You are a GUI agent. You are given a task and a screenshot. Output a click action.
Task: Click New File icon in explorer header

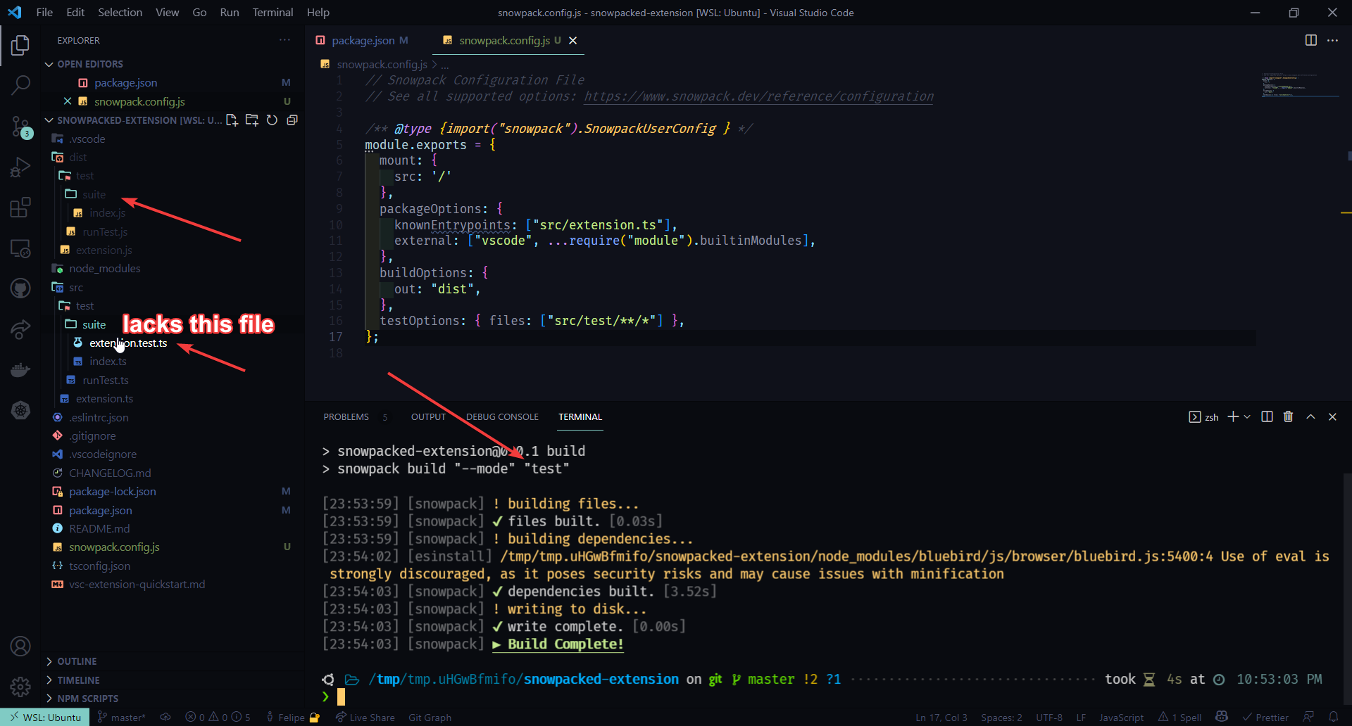point(232,120)
